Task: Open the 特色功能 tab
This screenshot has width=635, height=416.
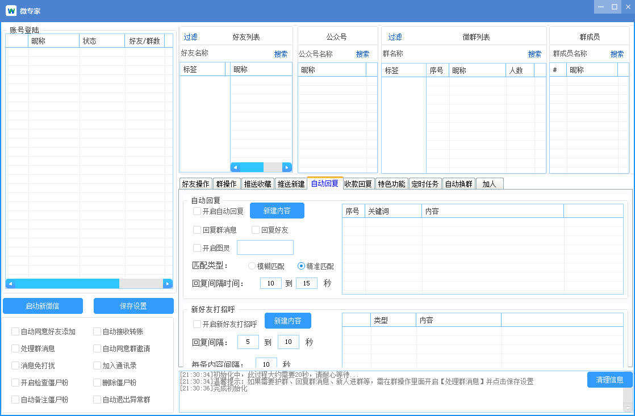Action: coord(391,184)
